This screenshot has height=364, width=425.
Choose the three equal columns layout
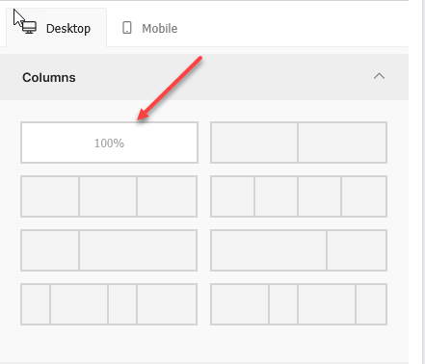109,196
